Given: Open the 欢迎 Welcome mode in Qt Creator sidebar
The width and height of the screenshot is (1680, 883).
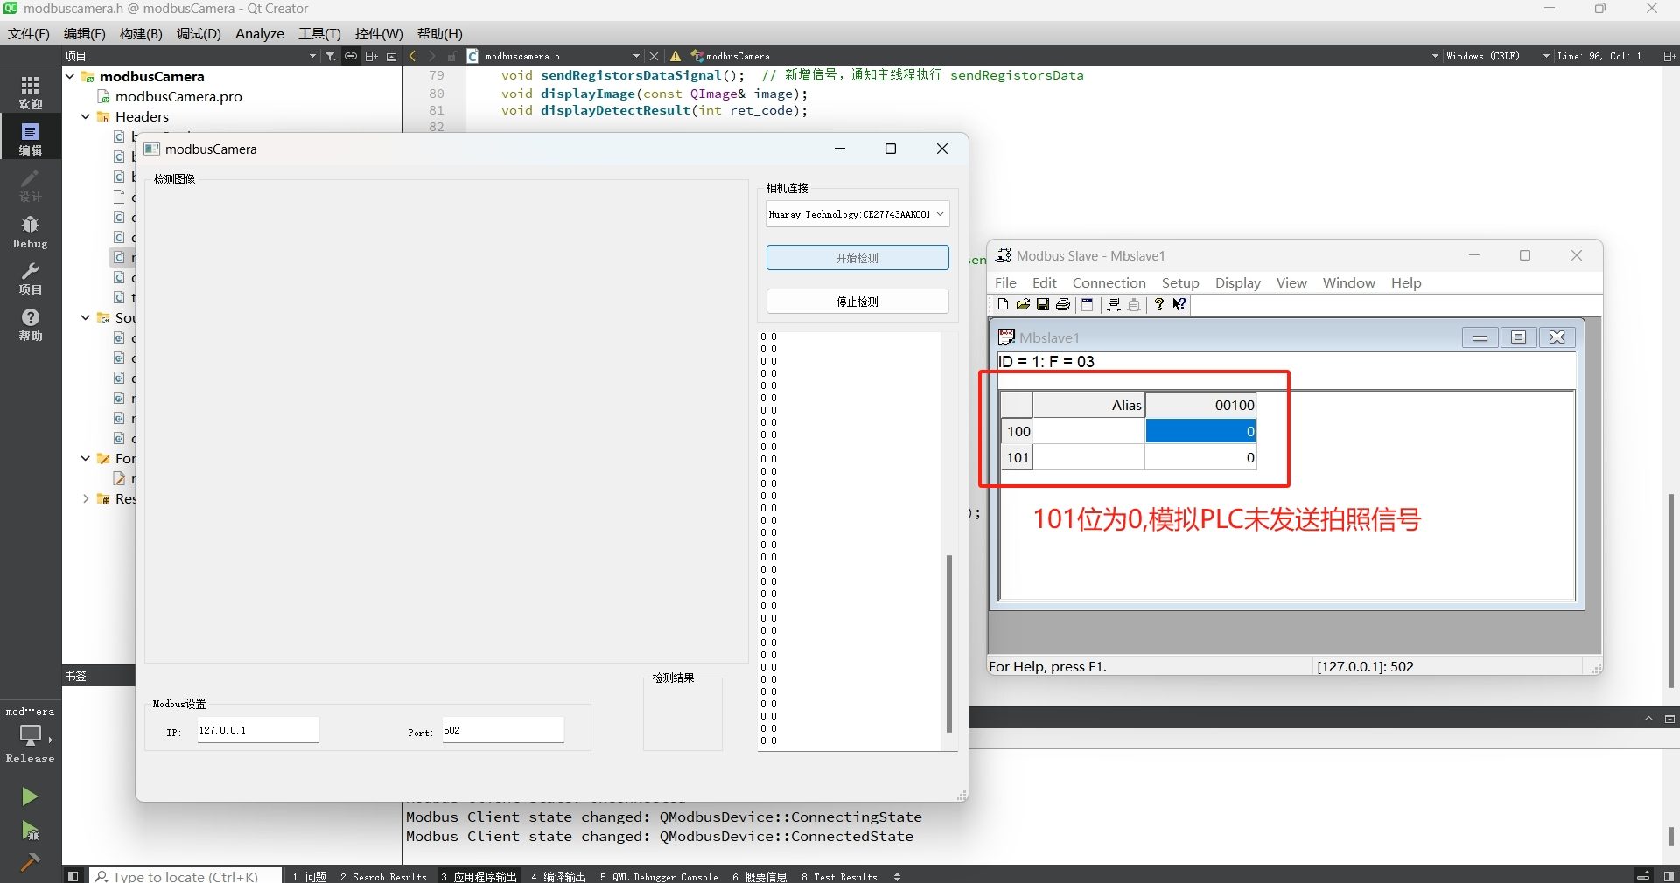Looking at the screenshot, I should pyautogui.click(x=31, y=92).
